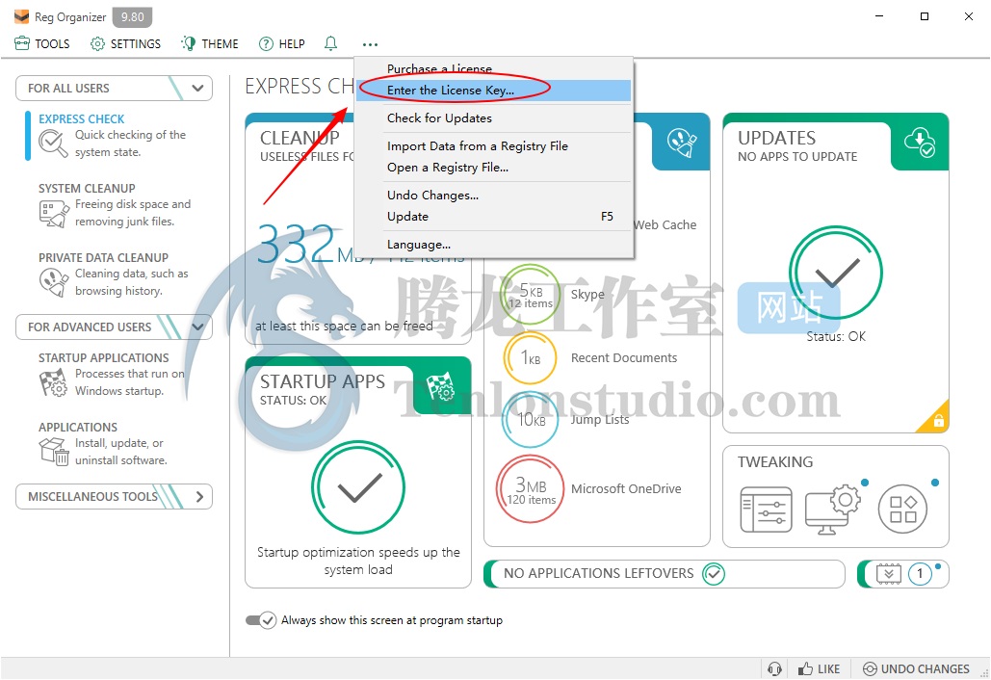This screenshot has height=680, width=991.
Task: Collapse the For Advanced Users section
Action: pos(198,327)
